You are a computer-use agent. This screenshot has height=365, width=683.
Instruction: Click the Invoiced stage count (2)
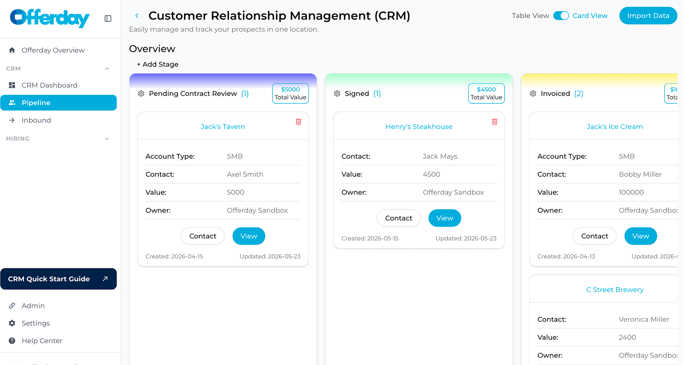click(579, 93)
